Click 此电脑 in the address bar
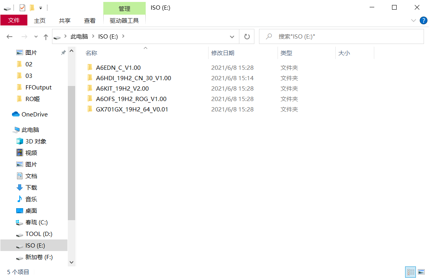429x278 pixels. pos(79,36)
